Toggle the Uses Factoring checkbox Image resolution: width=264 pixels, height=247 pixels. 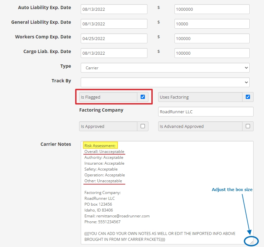pyautogui.click(x=248, y=97)
